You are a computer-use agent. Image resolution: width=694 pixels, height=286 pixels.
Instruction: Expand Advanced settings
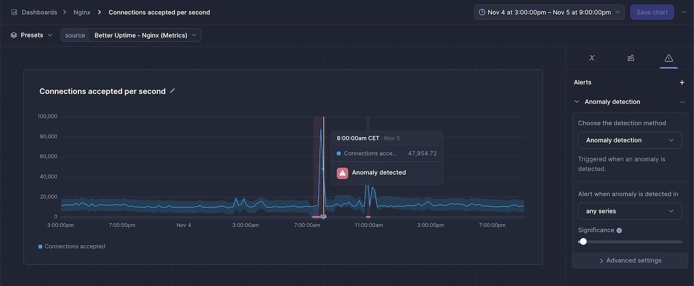[630, 260]
